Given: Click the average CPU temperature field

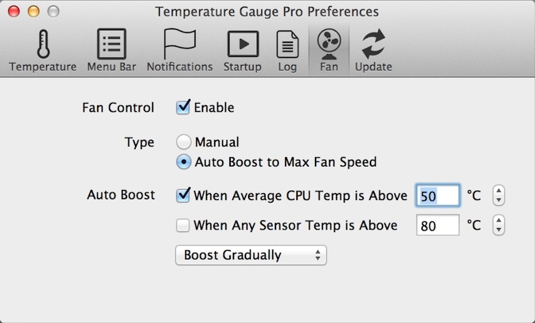Looking at the screenshot, I should point(437,196).
